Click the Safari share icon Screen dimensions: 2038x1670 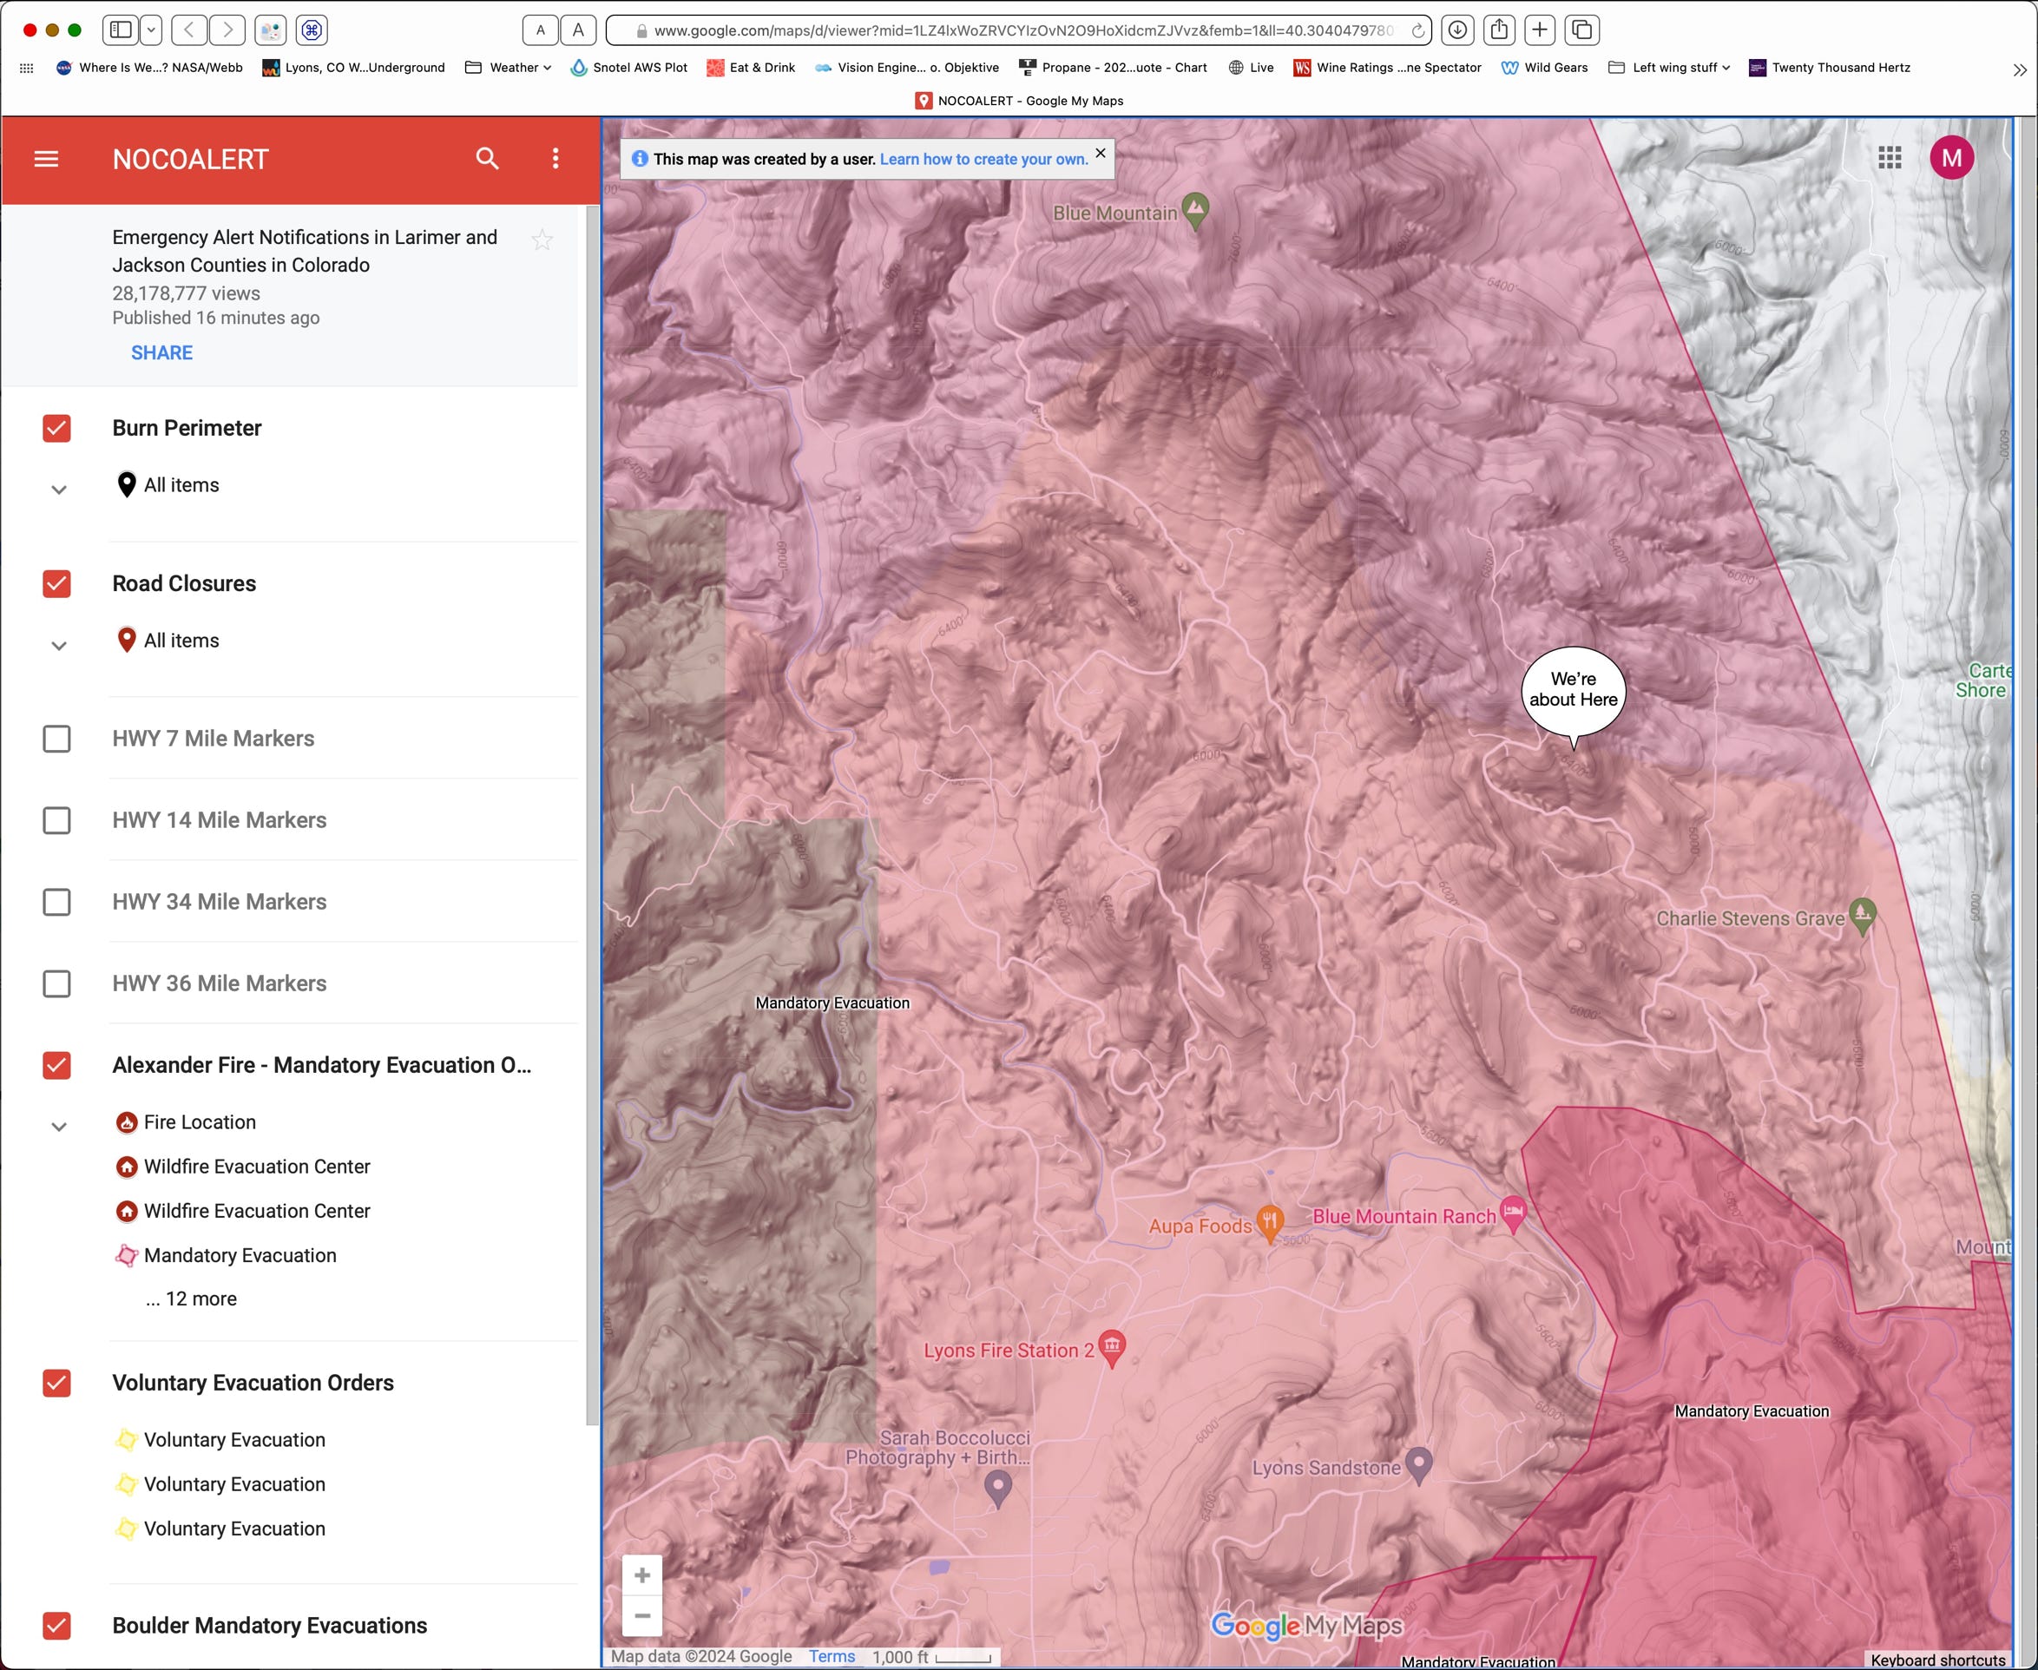click(x=1498, y=30)
